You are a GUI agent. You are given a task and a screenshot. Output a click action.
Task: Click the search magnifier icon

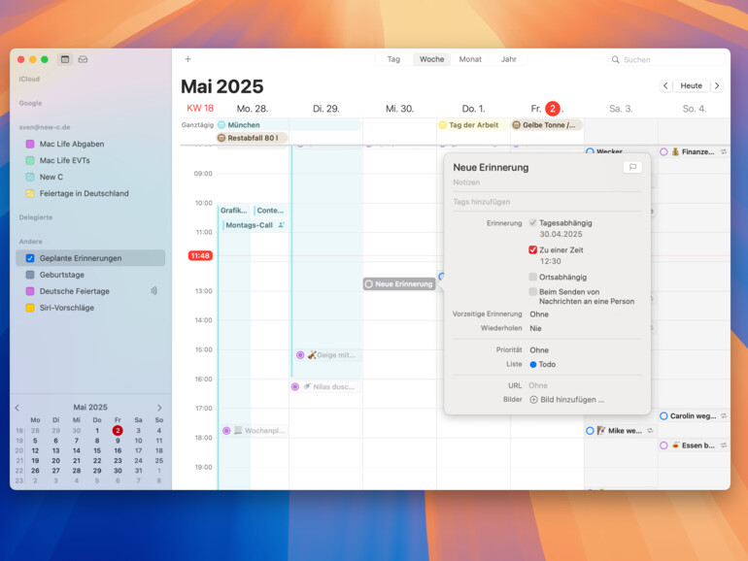(615, 59)
